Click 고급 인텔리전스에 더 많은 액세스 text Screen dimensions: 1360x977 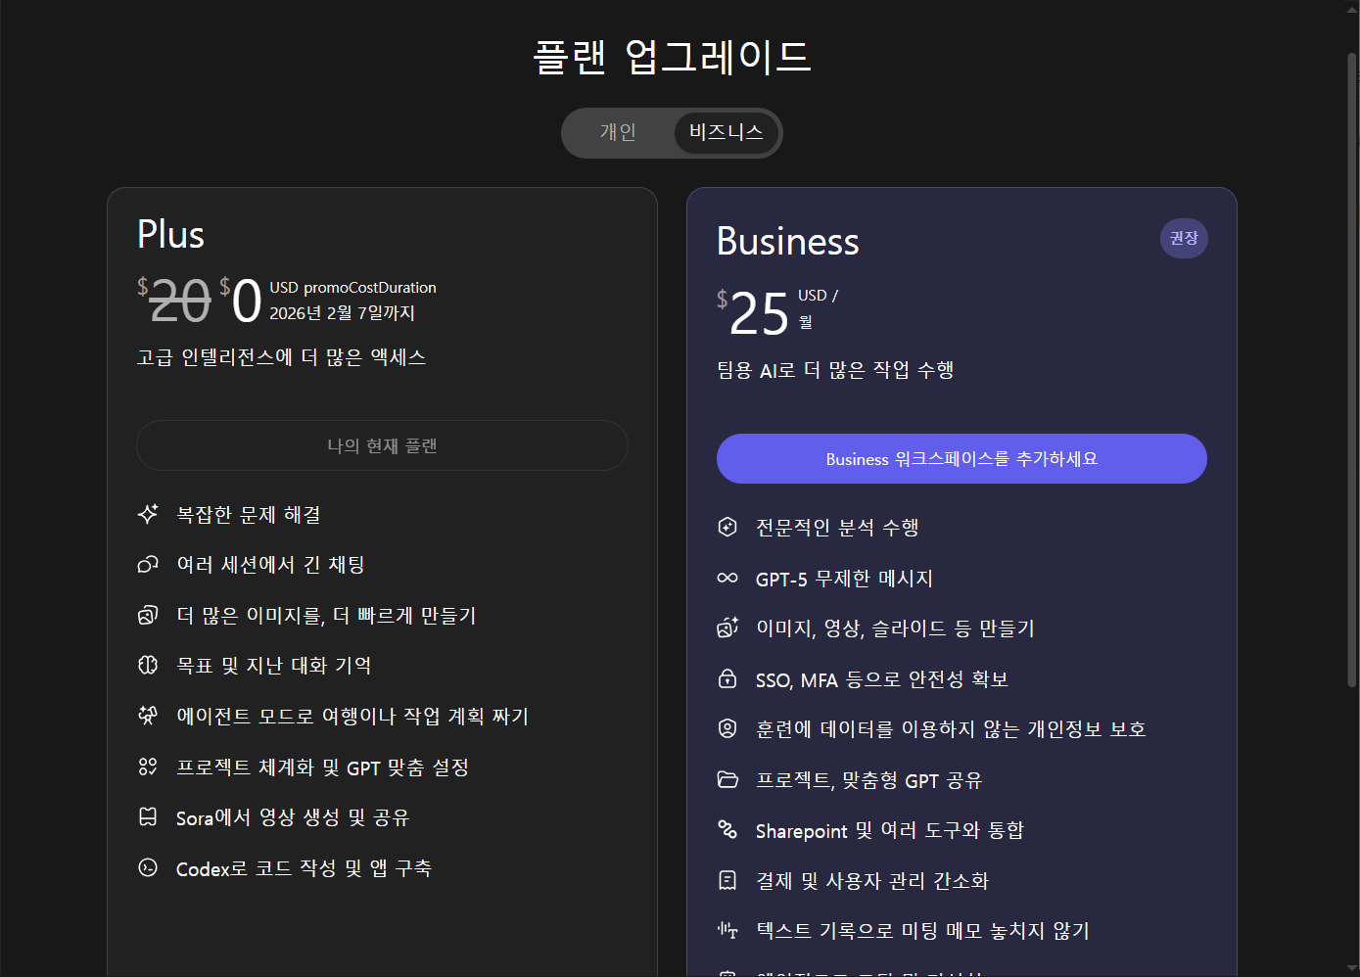pos(282,357)
